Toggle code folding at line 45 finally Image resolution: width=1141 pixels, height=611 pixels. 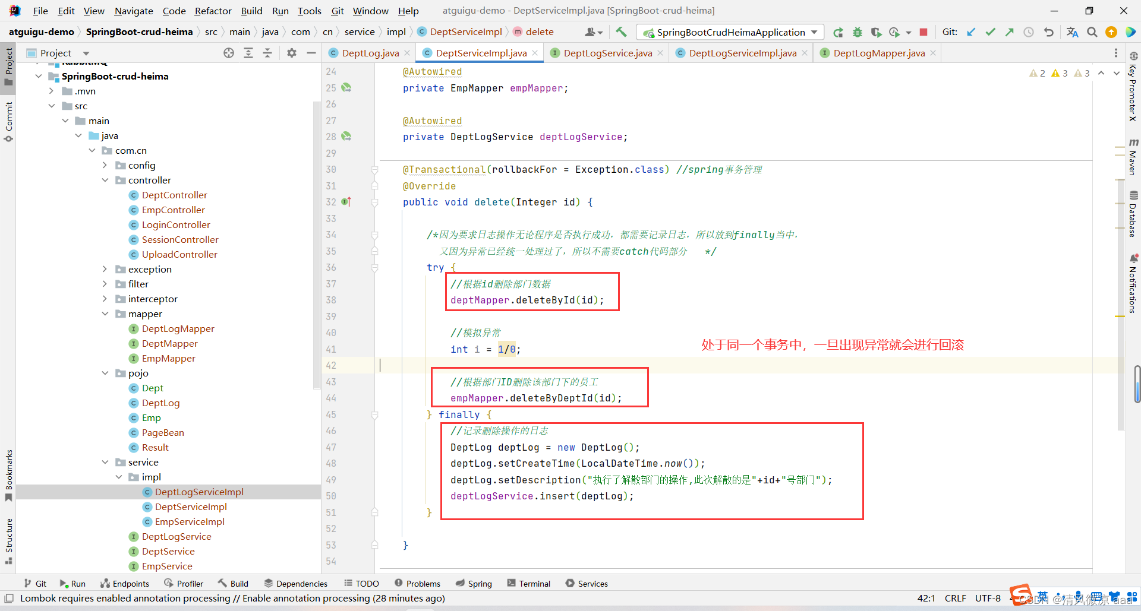[375, 415]
